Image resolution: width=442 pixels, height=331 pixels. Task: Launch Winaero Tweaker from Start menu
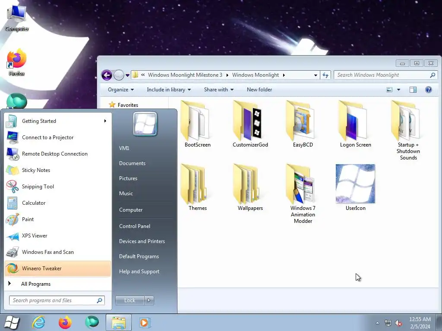click(x=58, y=268)
